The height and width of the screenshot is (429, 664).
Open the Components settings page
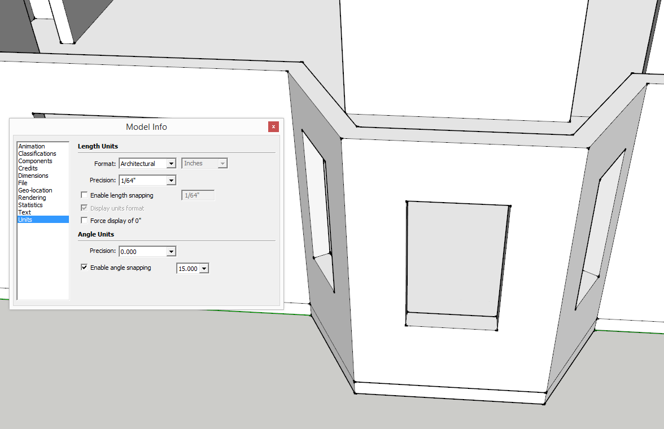click(35, 160)
